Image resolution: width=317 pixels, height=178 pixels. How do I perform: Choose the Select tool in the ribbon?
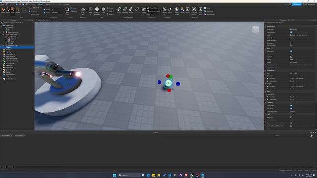(3, 10)
